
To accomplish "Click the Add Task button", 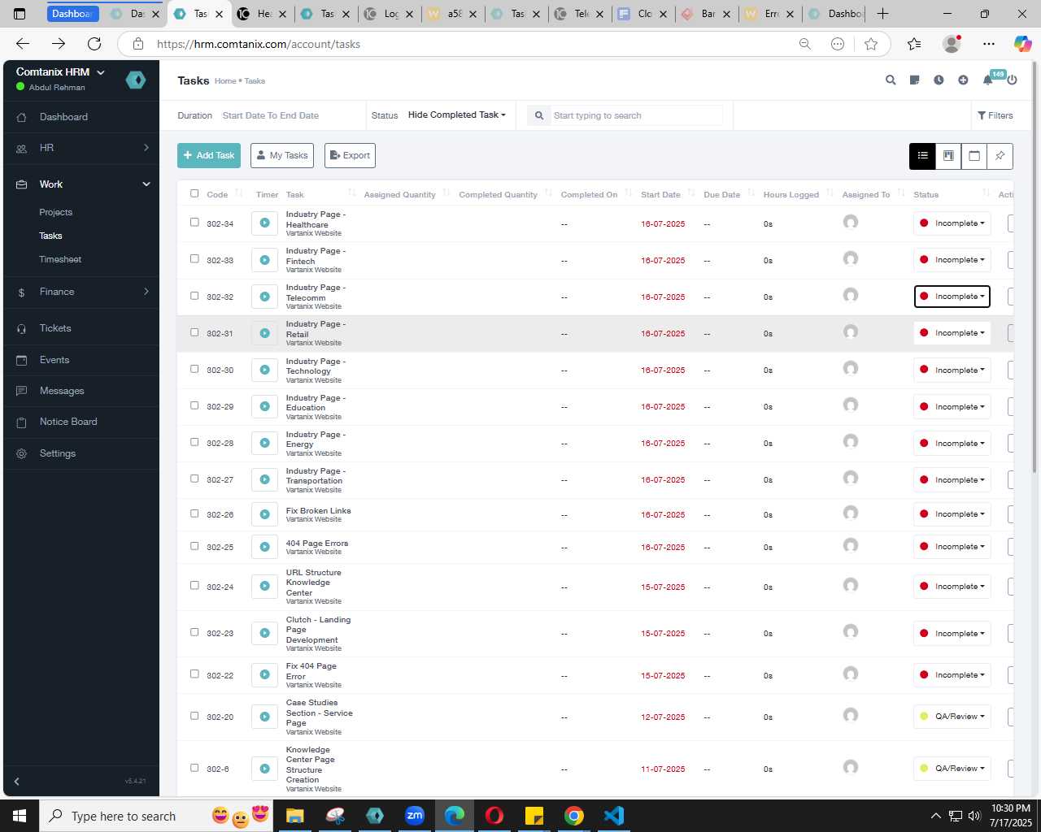I will point(209,155).
